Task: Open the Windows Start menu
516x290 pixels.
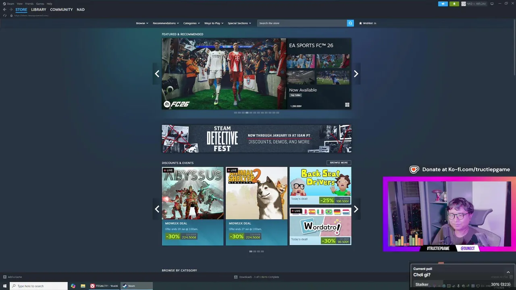Action: point(5,286)
